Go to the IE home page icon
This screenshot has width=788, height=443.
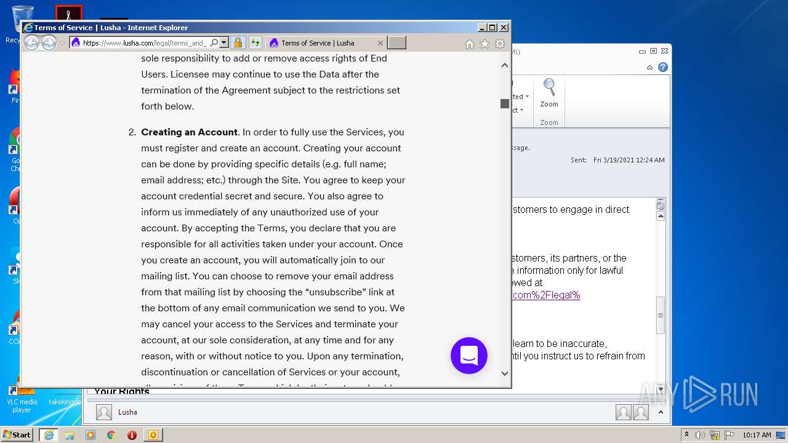point(470,44)
